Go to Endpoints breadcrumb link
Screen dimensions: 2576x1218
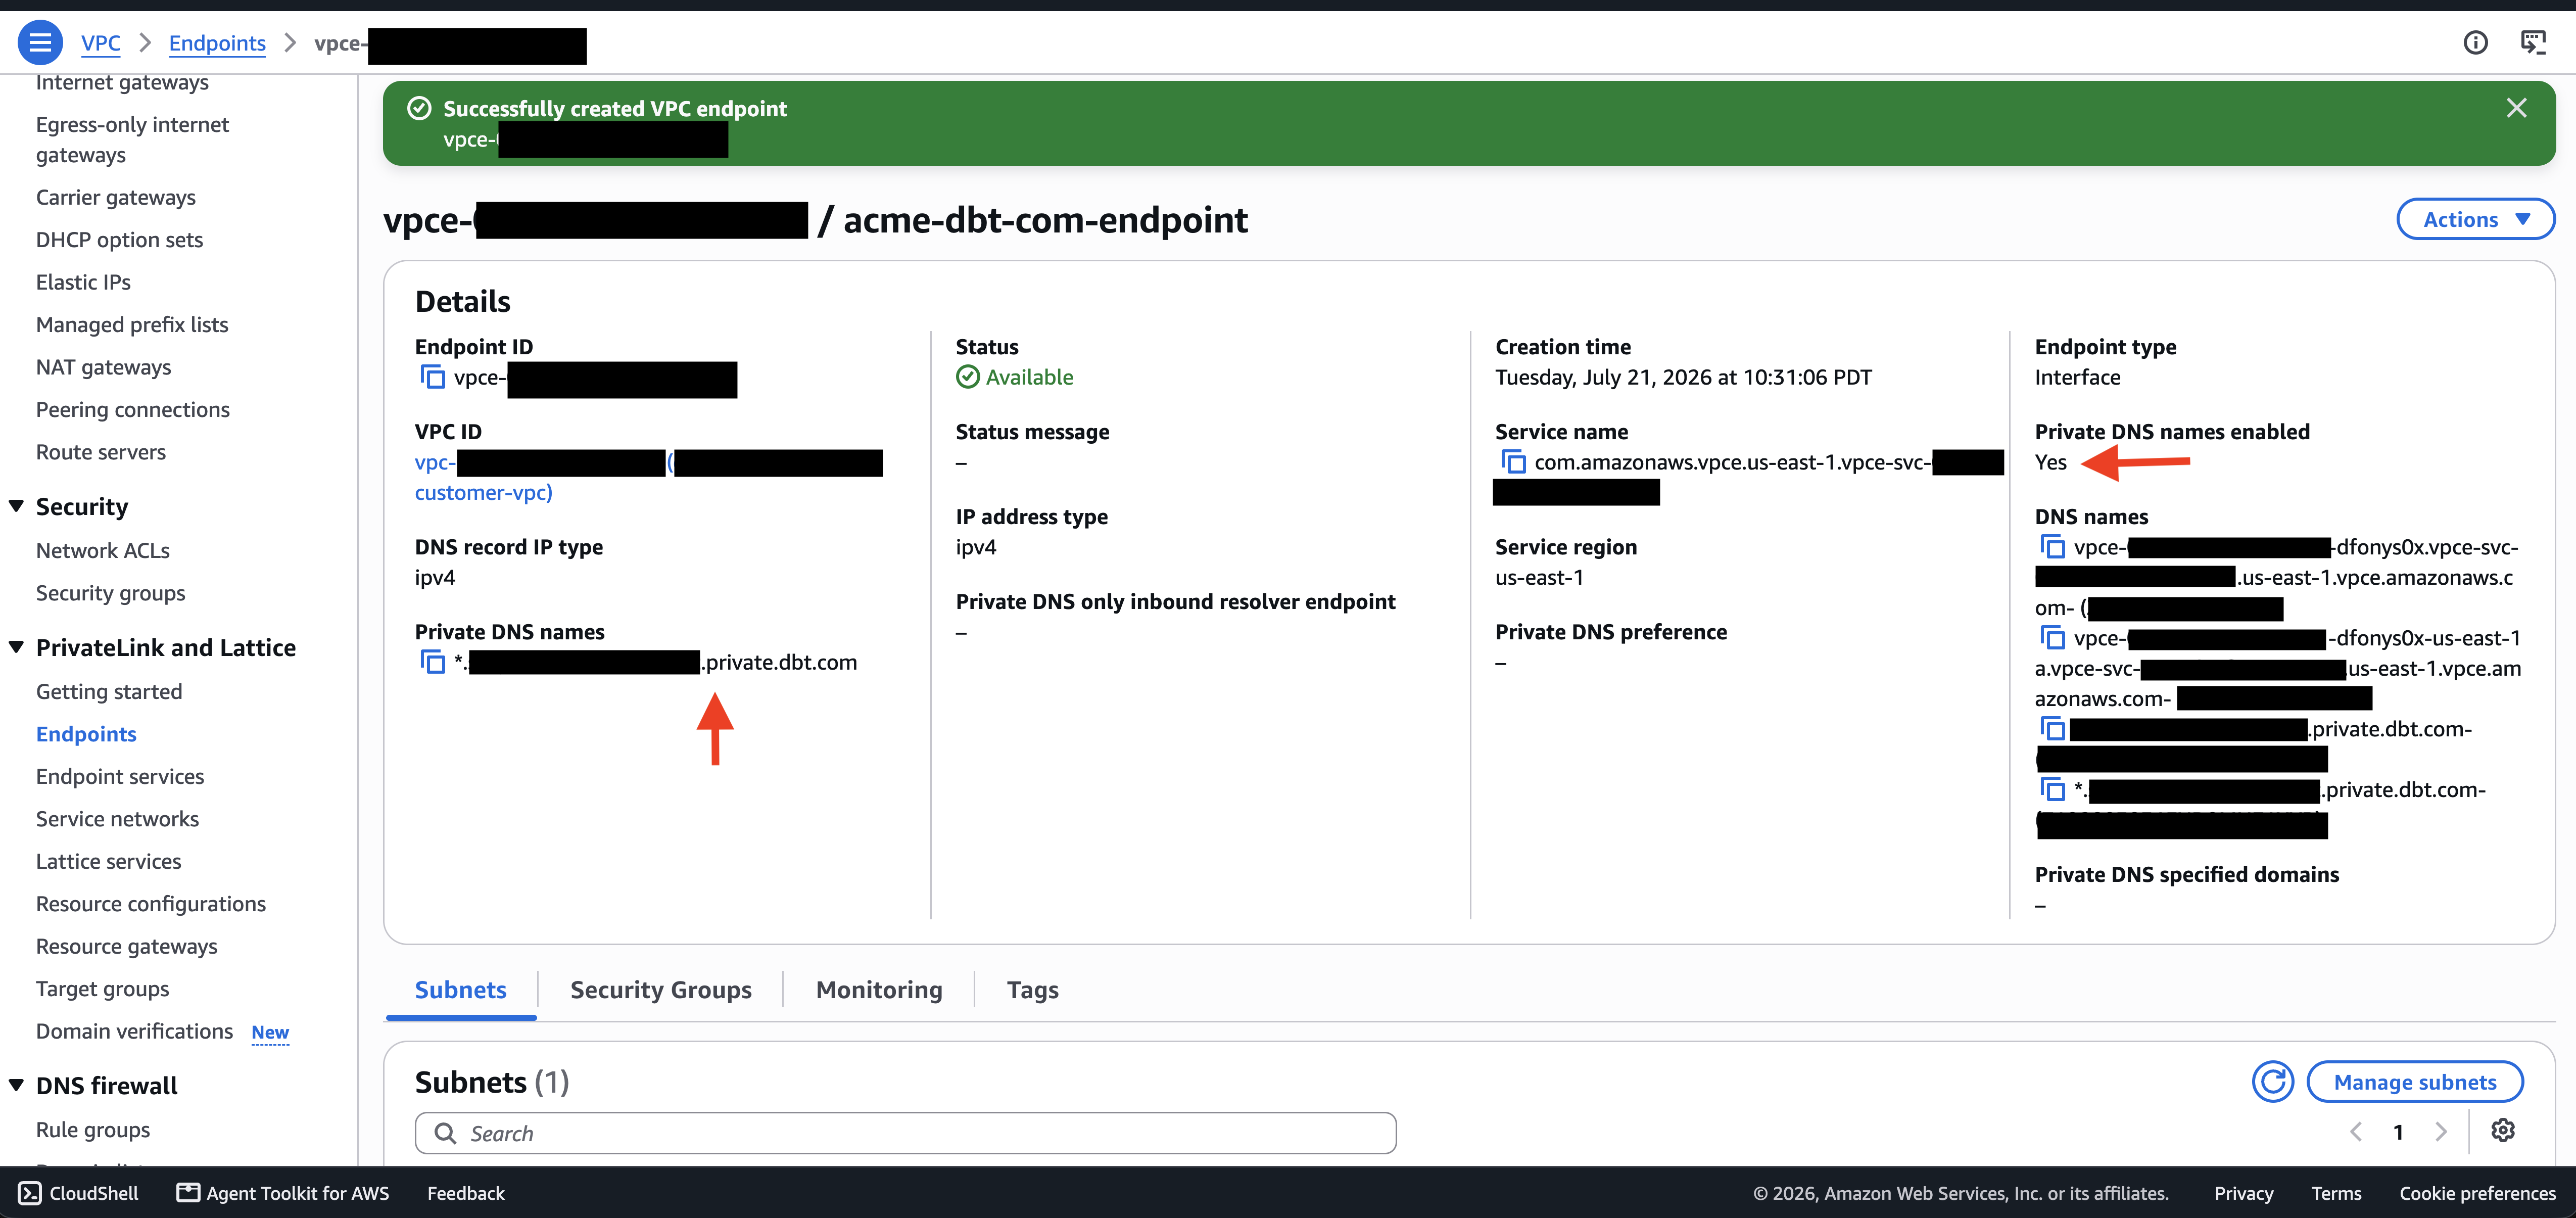click(x=217, y=43)
